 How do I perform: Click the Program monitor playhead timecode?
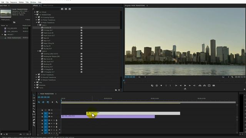130,77
